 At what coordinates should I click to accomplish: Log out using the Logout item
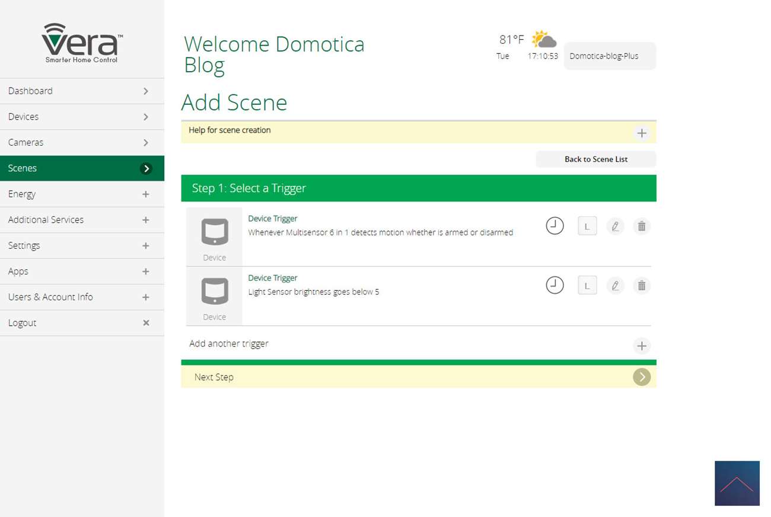tap(82, 323)
